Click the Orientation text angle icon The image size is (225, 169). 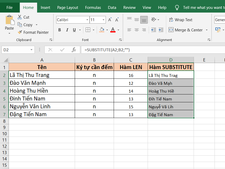pos(154,20)
